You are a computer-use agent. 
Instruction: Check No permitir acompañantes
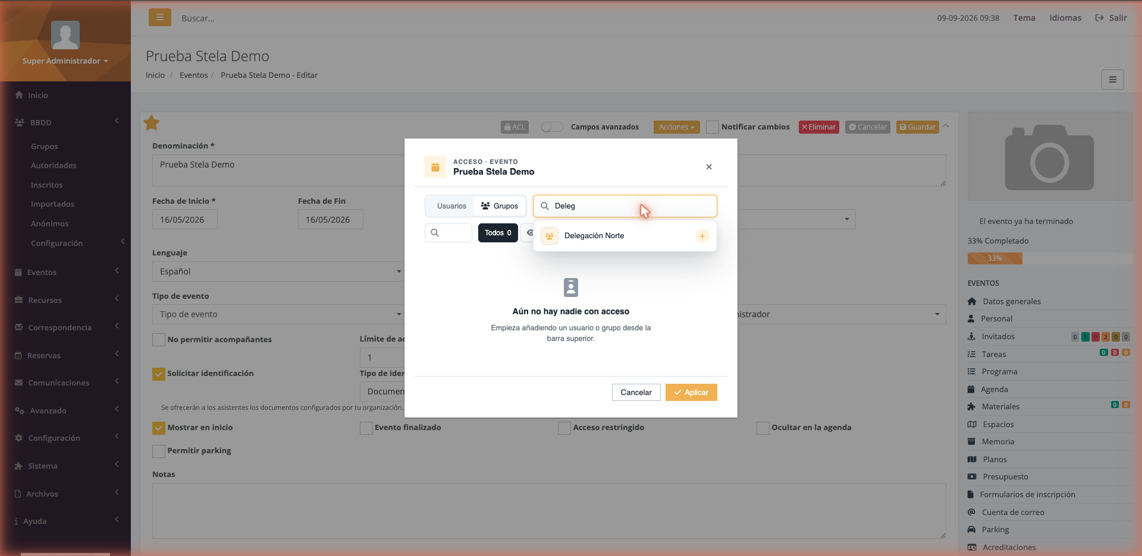(159, 340)
